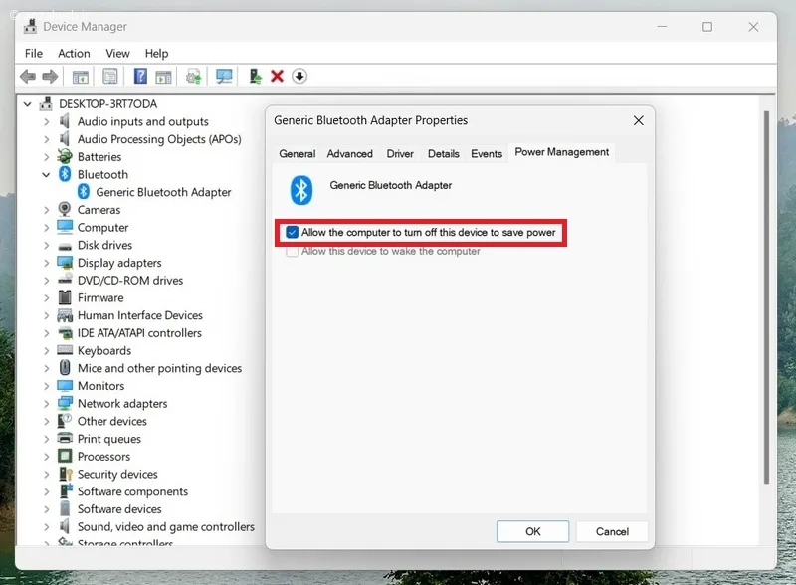Switch to the Events tab
Screen dimensions: 796x585
pos(487,154)
